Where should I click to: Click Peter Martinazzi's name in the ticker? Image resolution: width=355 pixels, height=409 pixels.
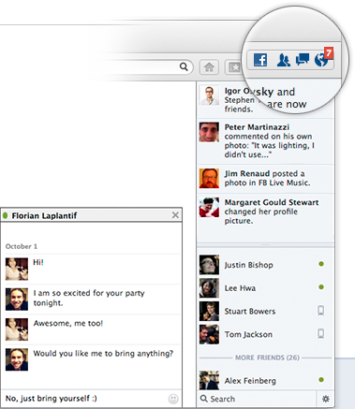point(257,127)
